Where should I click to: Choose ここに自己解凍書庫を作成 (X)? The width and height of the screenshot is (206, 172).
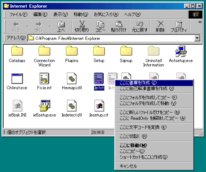[x=154, y=89]
